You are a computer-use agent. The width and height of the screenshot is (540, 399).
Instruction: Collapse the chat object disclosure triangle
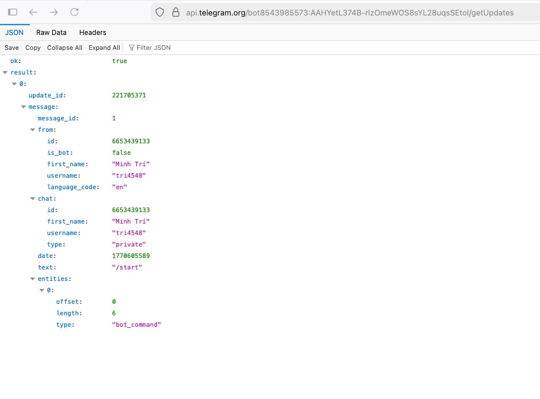click(33, 198)
